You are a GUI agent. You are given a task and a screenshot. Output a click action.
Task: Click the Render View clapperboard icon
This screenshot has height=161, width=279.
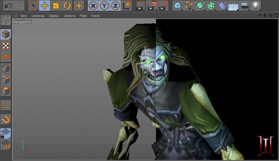click(140, 6)
